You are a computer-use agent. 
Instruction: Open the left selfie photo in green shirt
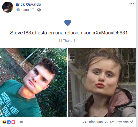[x=34, y=82]
